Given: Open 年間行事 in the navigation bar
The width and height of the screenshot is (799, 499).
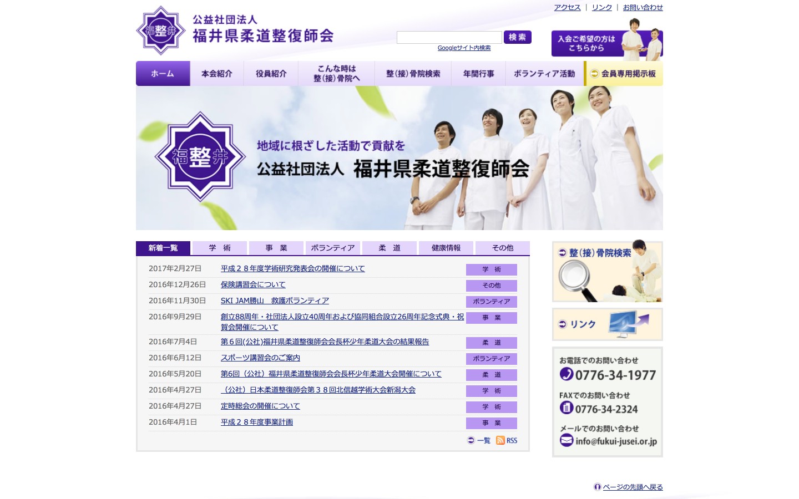Looking at the screenshot, I should 479,73.
